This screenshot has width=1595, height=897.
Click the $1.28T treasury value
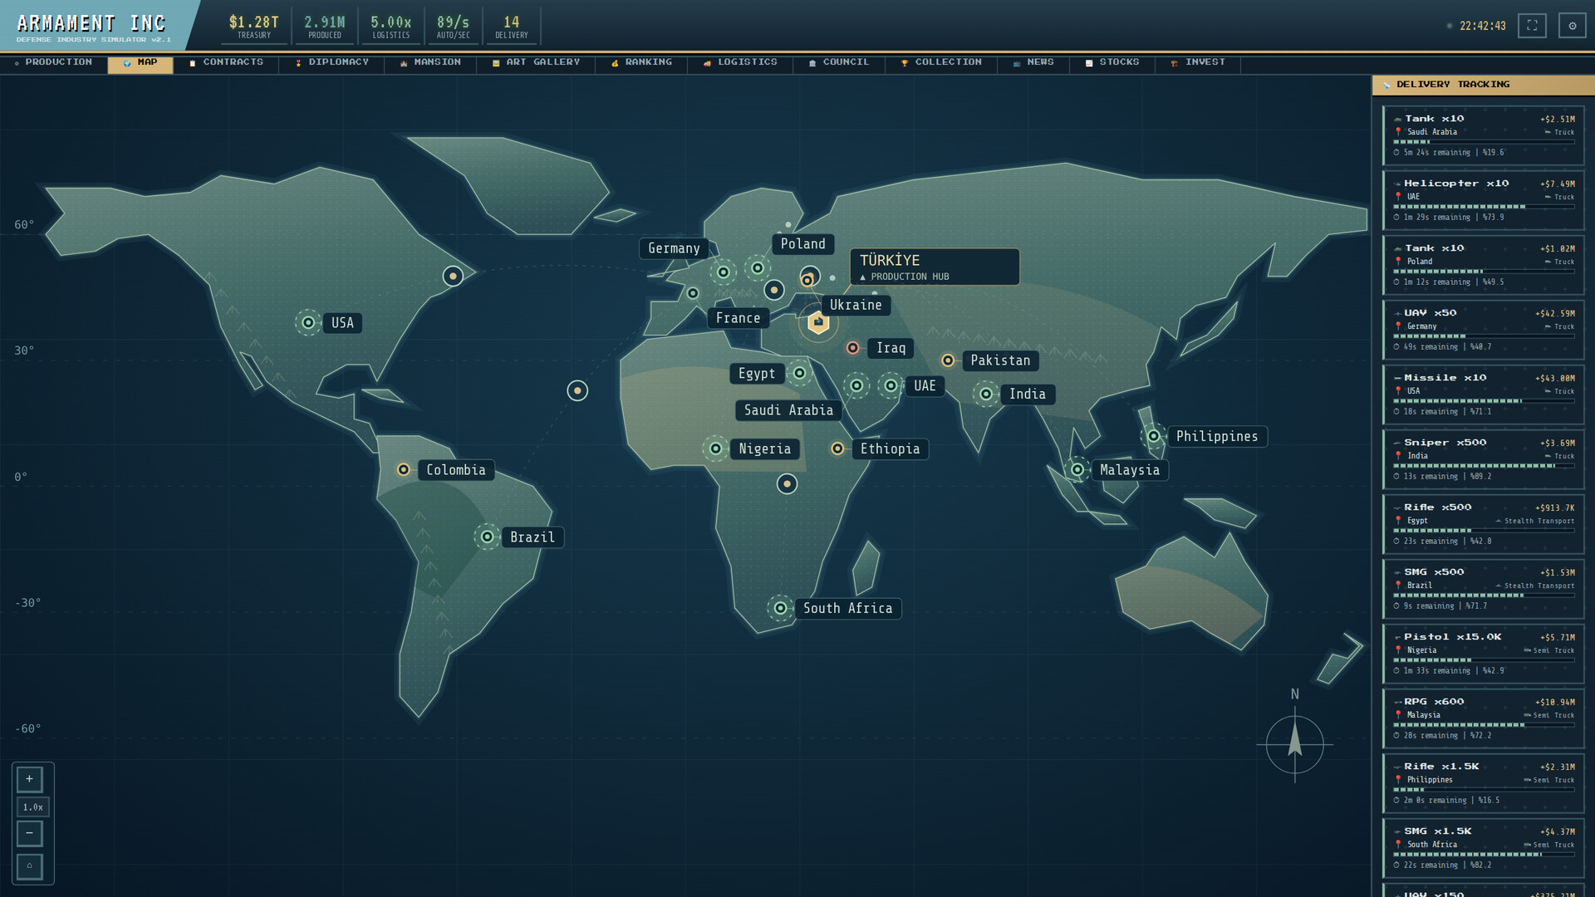[254, 22]
